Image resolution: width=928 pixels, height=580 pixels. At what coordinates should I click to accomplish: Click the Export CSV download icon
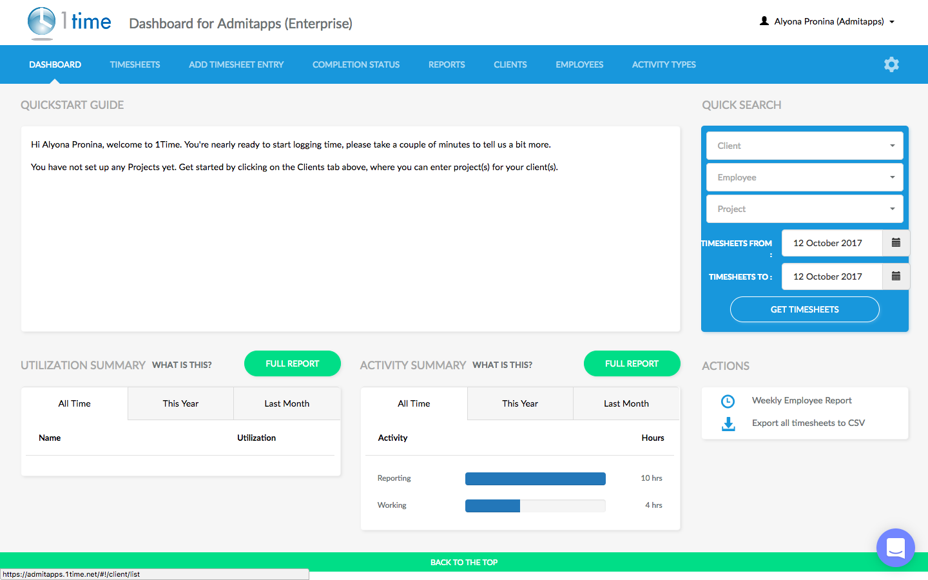pyautogui.click(x=728, y=423)
